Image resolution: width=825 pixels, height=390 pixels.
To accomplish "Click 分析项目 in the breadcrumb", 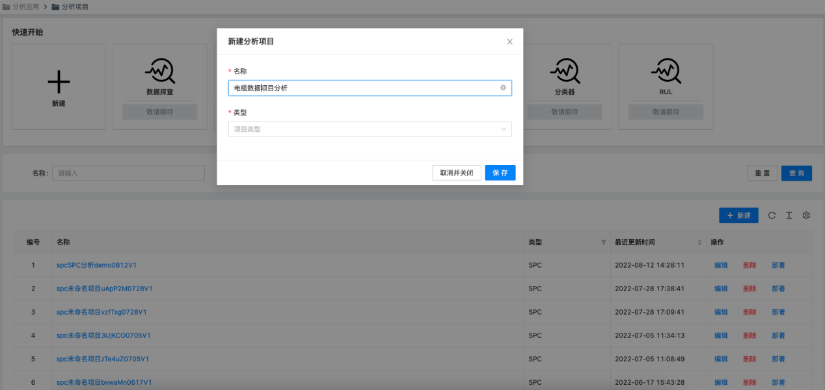I will point(75,6).
